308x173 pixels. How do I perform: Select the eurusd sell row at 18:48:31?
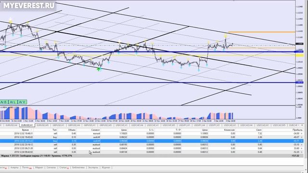(152, 134)
